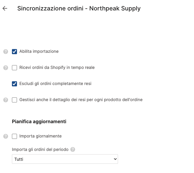The width and height of the screenshot is (194, 173).
Task: Click the Escludi gli ordini completamente resi text
Action: pos(55,84)
